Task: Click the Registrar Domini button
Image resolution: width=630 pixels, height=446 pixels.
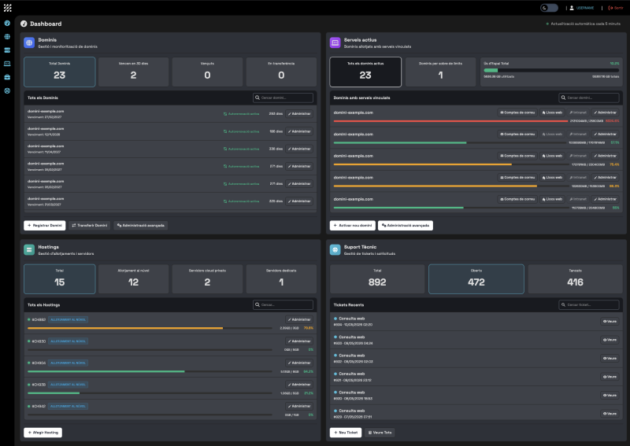Action: [45, 225]
